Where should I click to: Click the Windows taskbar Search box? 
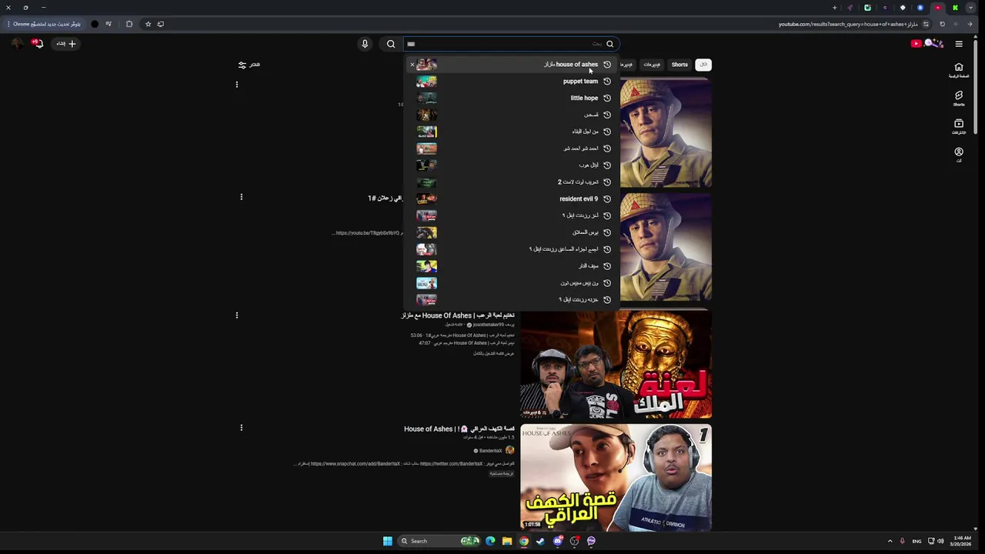tap(440, 541)
